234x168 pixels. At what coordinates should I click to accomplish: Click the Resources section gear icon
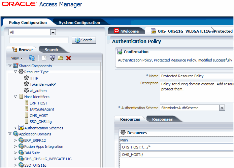pos(123,132)
